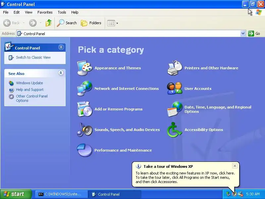Open the Views button dropdown arrow
The width and height of the screenshot is (265, 199).
(117, 23)
